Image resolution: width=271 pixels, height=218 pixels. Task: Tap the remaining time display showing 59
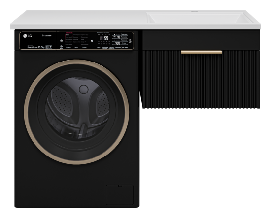pyautogui.click(x=106, y=38)
